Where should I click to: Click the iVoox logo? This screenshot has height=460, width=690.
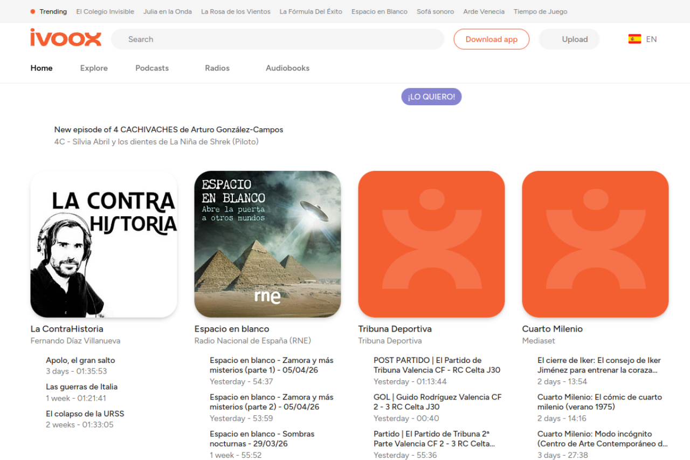(x=66, y=38)
